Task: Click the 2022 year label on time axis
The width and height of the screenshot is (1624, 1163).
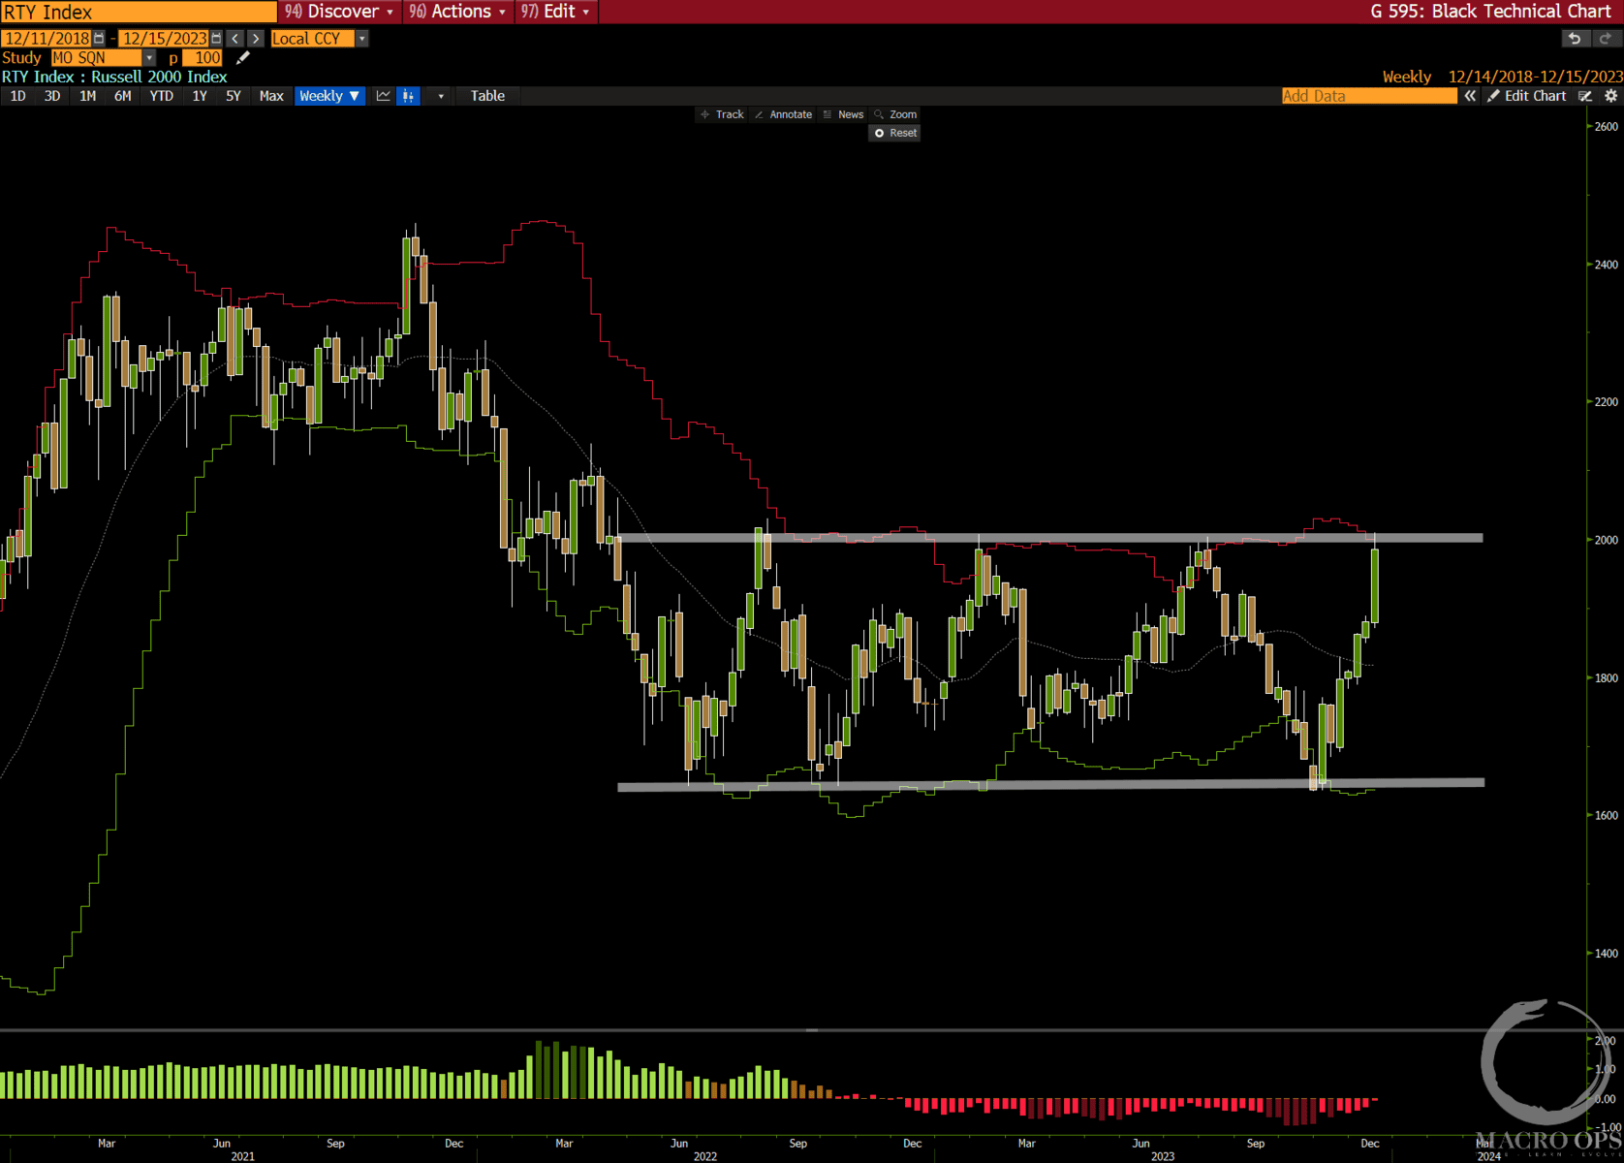Action: click(704, 1156)
